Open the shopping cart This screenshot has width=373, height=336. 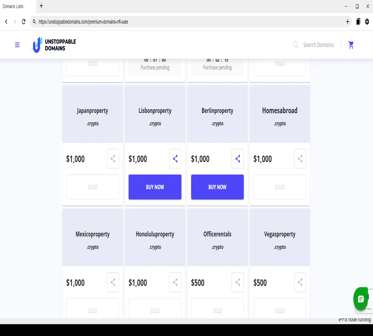(351, 45)
